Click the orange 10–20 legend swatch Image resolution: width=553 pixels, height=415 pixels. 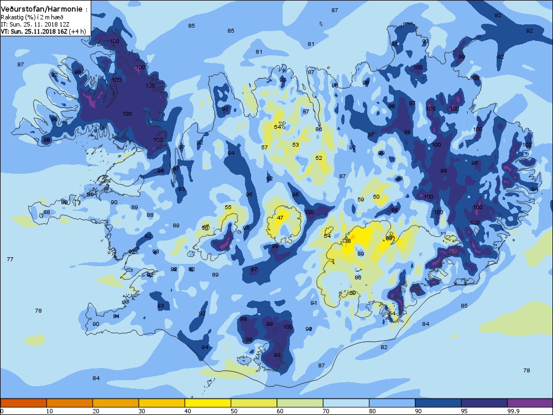click(x=70, y=403)
